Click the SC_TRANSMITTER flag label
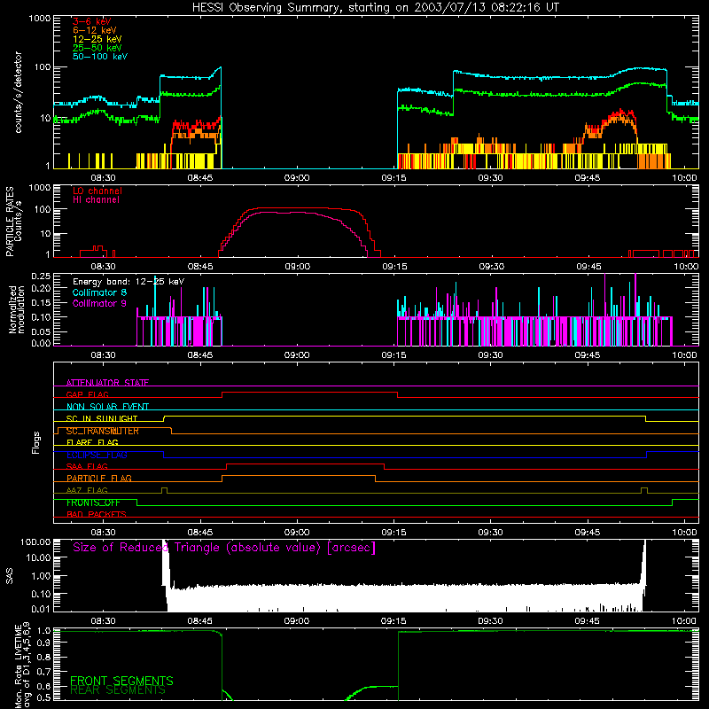 tap(103, 431)
